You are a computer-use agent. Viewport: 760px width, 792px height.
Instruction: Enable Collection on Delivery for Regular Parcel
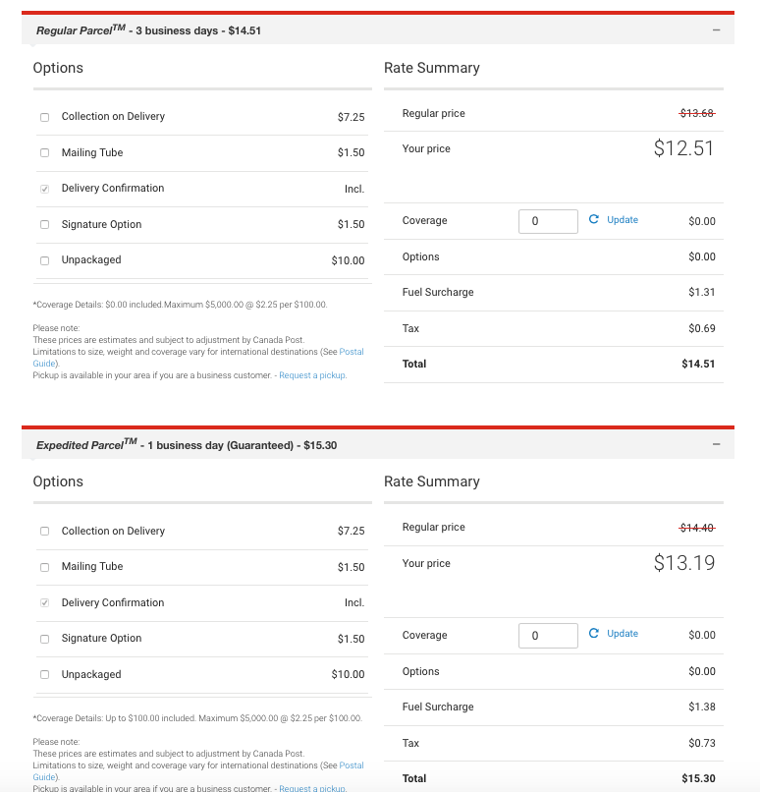pos(44,117)
